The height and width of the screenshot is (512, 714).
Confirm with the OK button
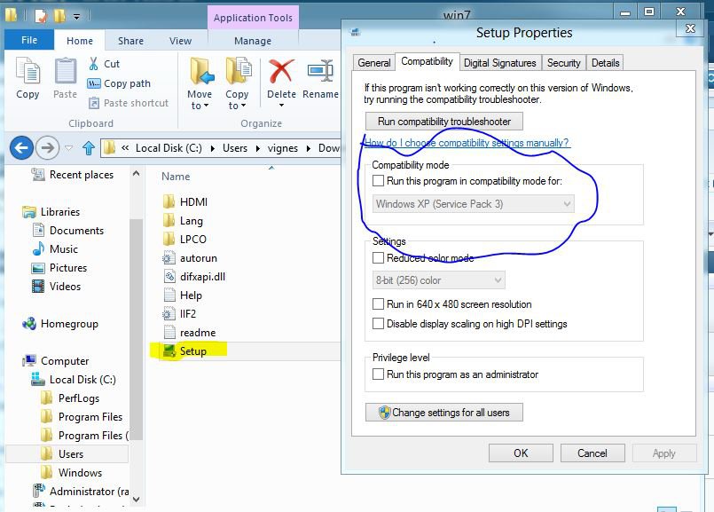coord(521,453)
